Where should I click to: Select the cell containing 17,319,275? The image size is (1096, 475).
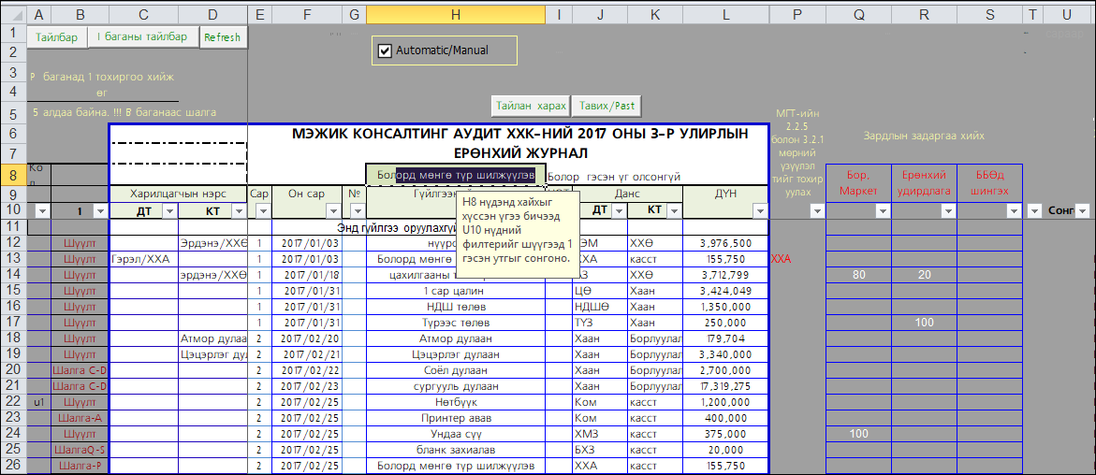tap(725, 386)
